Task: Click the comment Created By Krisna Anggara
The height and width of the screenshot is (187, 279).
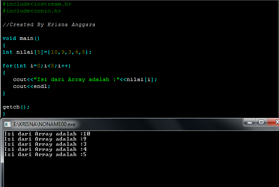Action: (49, 24)
